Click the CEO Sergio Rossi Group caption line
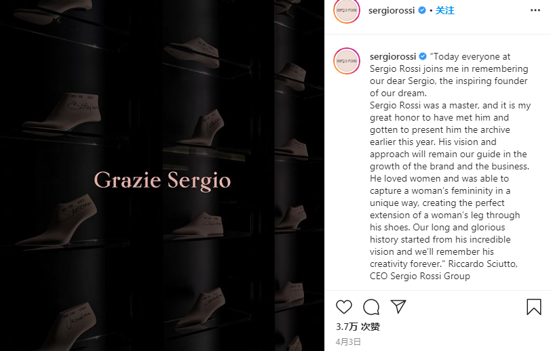The height and width of the screenshot is (351, 551). pyautogui.click(x=419, y=276)
